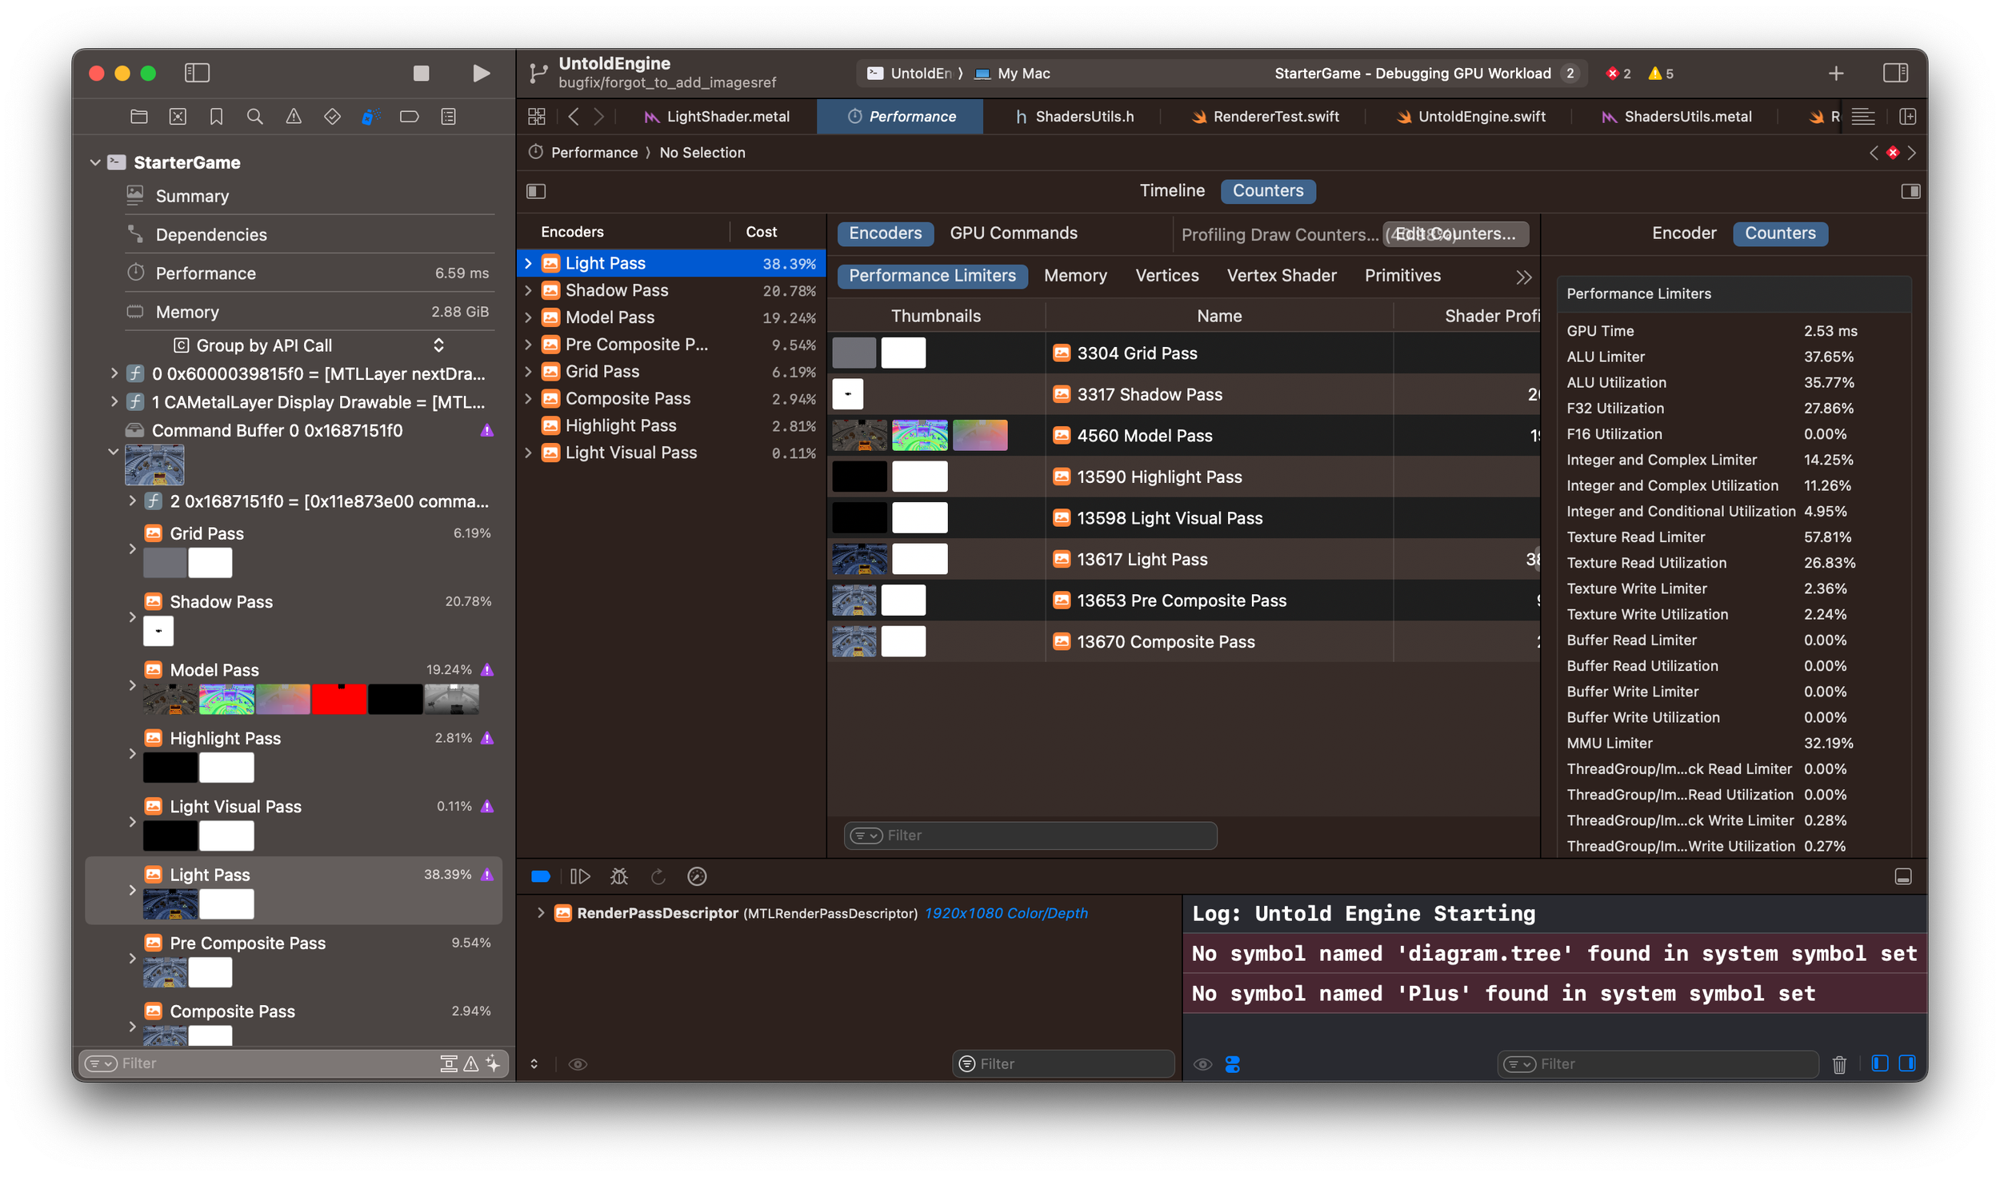
Task: Show more counter tabs with double chevron
Action: coord(1523,277)
